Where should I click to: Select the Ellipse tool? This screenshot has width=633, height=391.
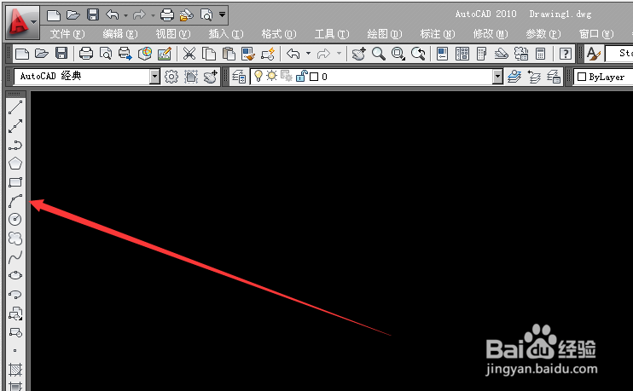click(x=15, y=275)
